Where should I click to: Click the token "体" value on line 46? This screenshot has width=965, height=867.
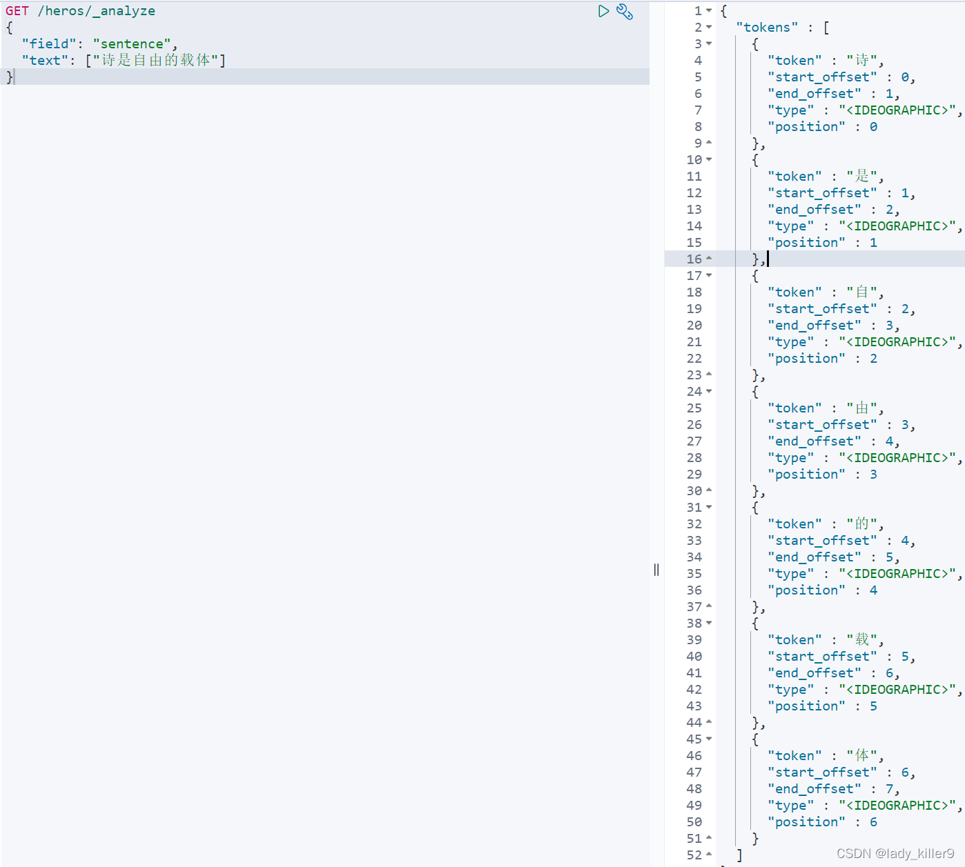tap(862, 755)
